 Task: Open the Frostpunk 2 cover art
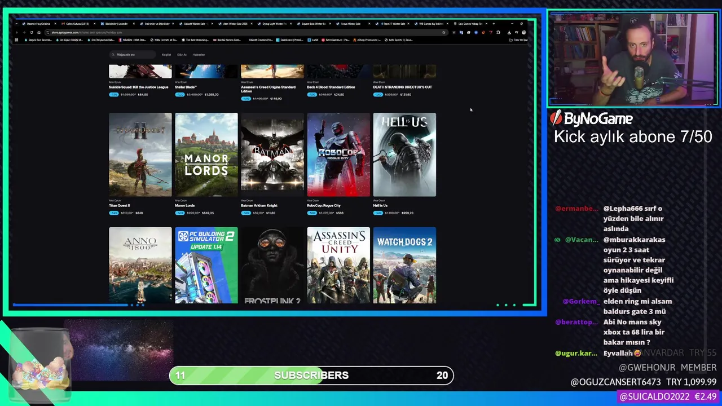(x=272, y=265)
